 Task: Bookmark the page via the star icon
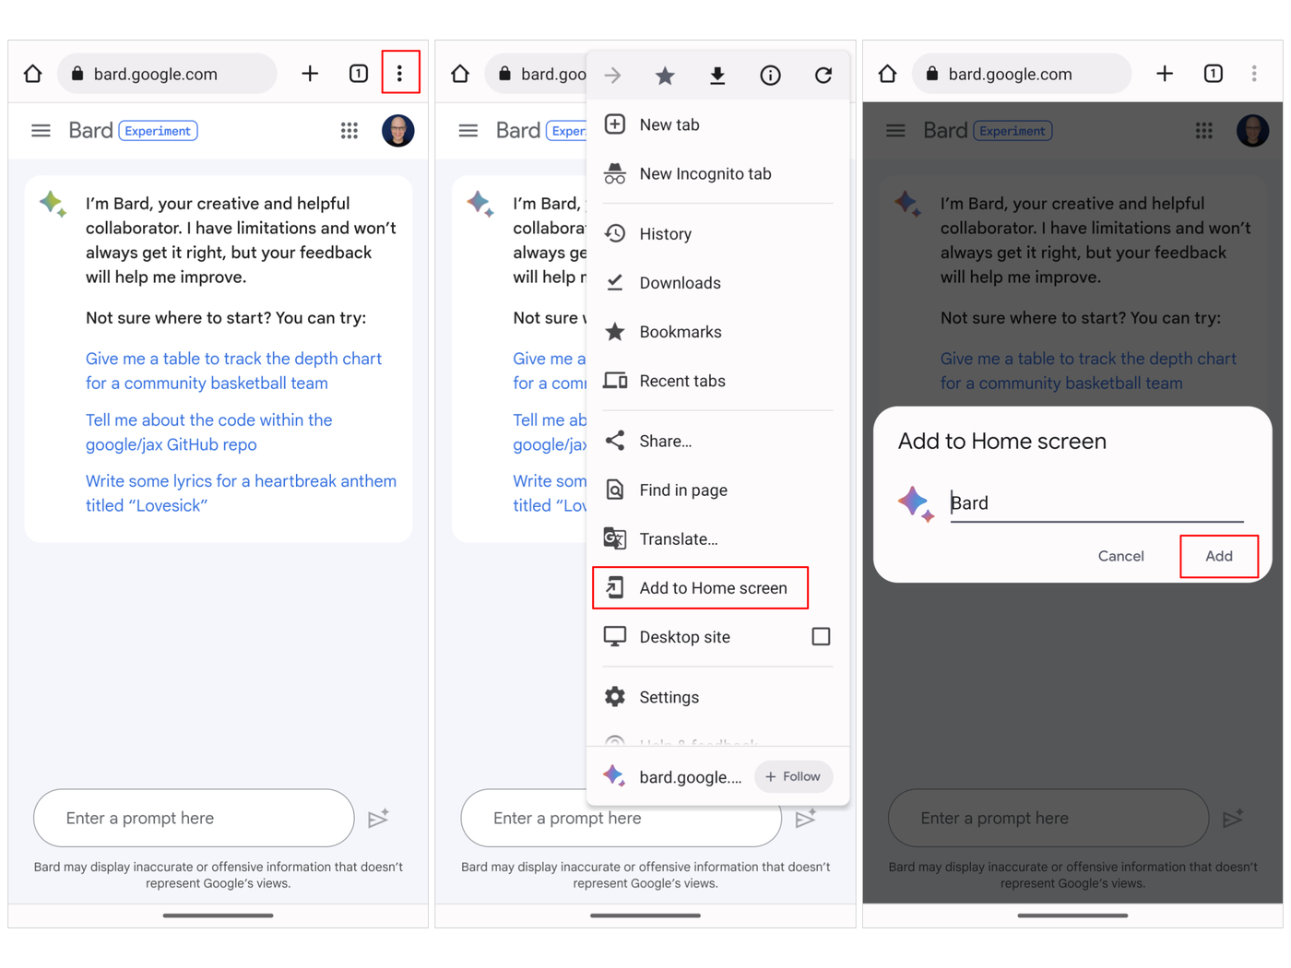click(665, 76)
